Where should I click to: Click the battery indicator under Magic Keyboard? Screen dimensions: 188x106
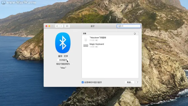(x=97, y=47)
